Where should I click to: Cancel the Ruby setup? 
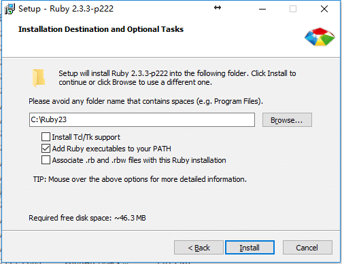[x=307, y=248]
